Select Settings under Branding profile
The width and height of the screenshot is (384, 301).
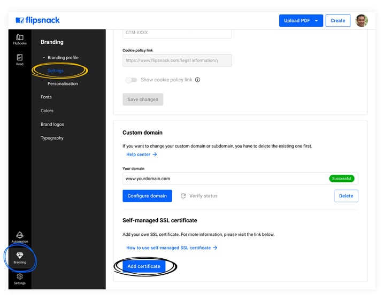[x=56, y=71]
